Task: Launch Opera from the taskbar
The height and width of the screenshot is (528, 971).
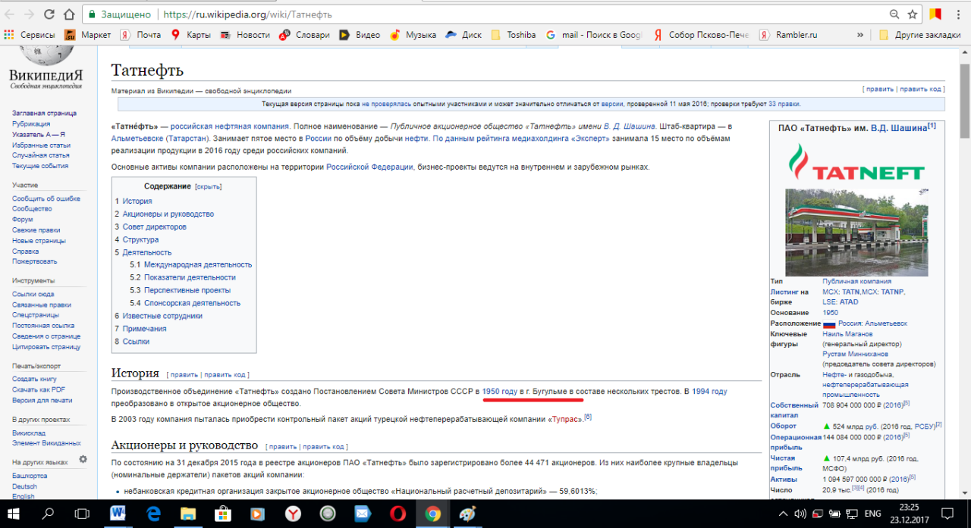Action: (x=398, y=514)
